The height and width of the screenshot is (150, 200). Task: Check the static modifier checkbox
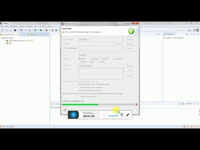tap(99, 62)
